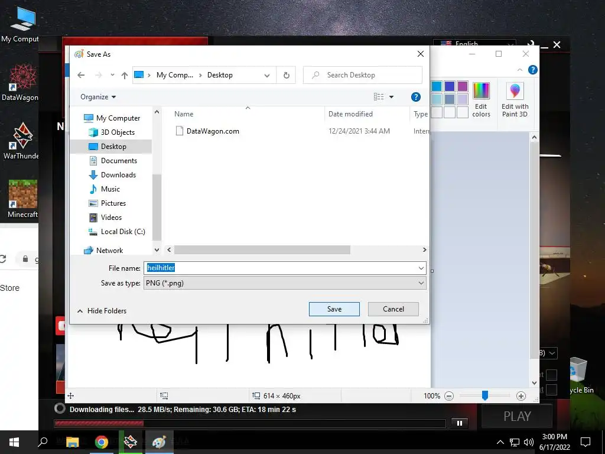This screenshot has width=605, height=454.
Task: Open the Windows Start menu
Action: tap(14, 442)
